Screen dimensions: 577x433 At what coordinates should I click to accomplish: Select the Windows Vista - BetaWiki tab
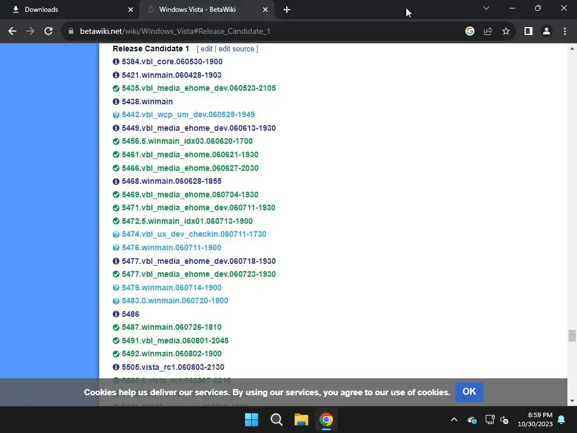pos(207,10)
